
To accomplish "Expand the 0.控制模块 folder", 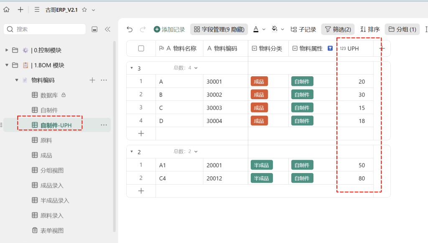I will [x=7, y=50].
